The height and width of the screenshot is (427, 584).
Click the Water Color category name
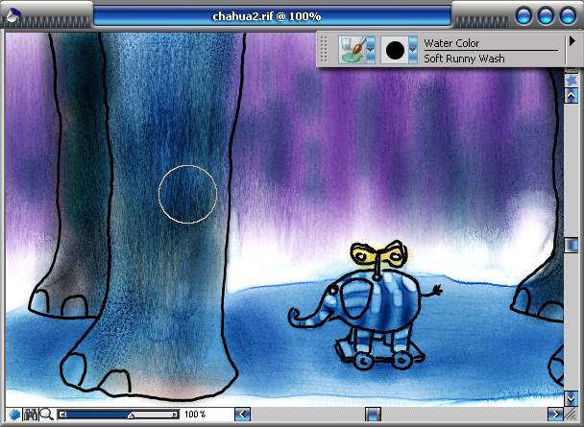451,43
